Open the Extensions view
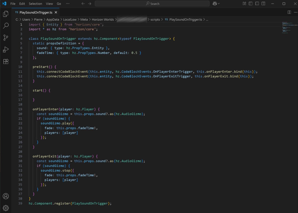Screen dimensions: 298x213 [6, 62]
